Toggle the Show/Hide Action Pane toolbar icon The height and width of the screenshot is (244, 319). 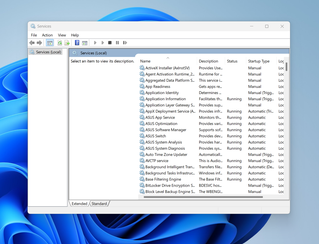(85, 43)
